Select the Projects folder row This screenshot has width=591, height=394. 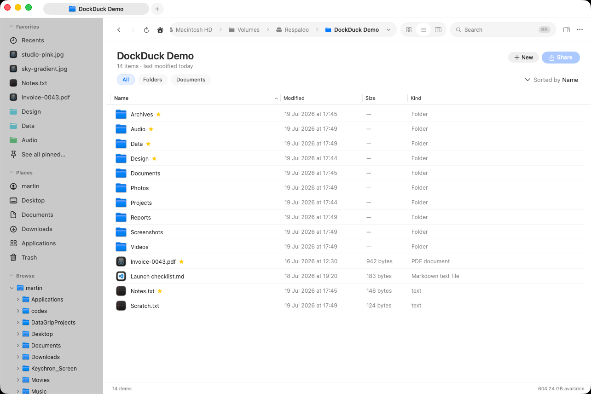pyautogui.click(x=348, y=203)
